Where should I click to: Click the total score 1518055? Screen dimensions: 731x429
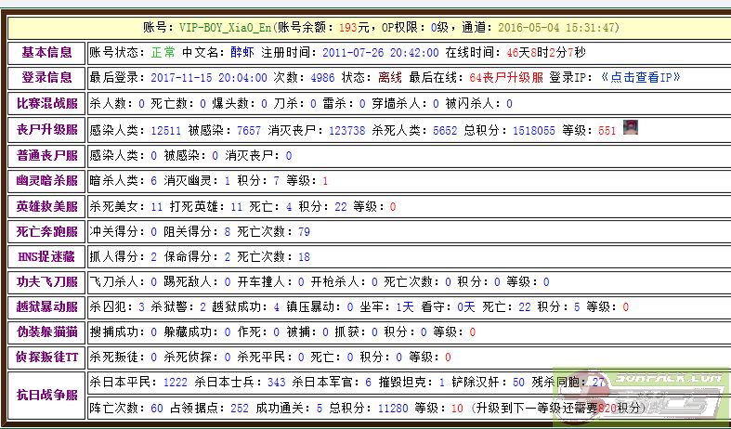point(534,131)
